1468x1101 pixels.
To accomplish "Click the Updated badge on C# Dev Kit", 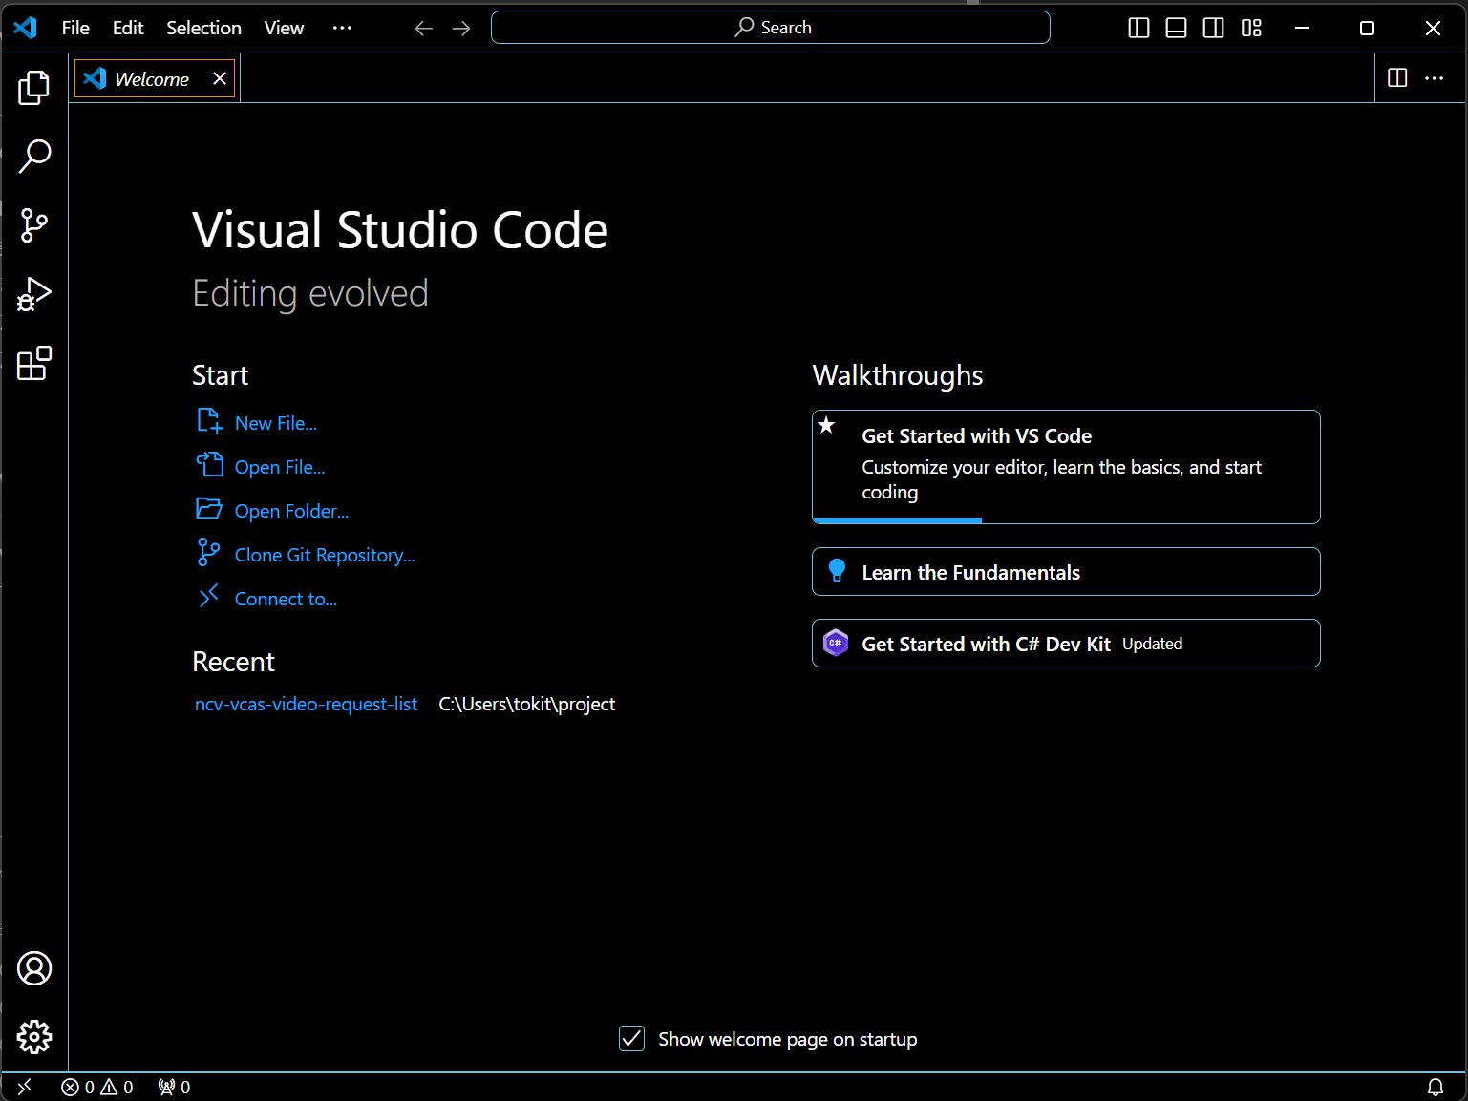I will pyautogui.click(x=1152, y=644).
